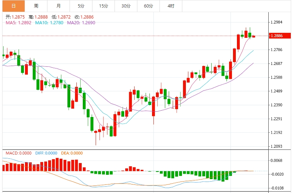Click the MA5 indicator label

[18, 23]
